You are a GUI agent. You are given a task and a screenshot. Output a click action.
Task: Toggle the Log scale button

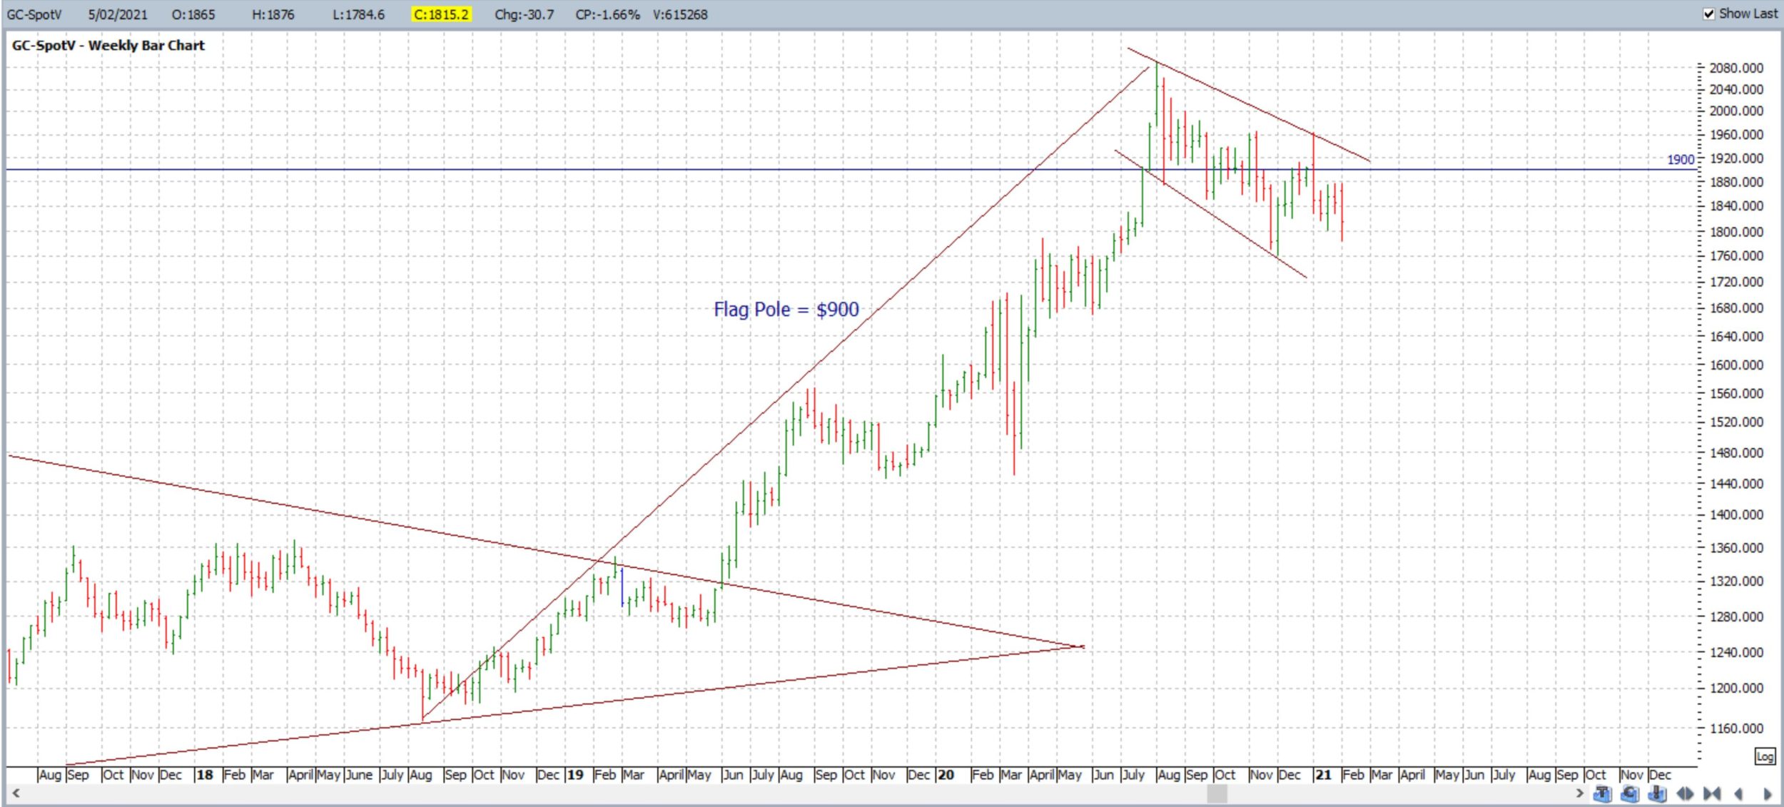[x=1765, y=756]
